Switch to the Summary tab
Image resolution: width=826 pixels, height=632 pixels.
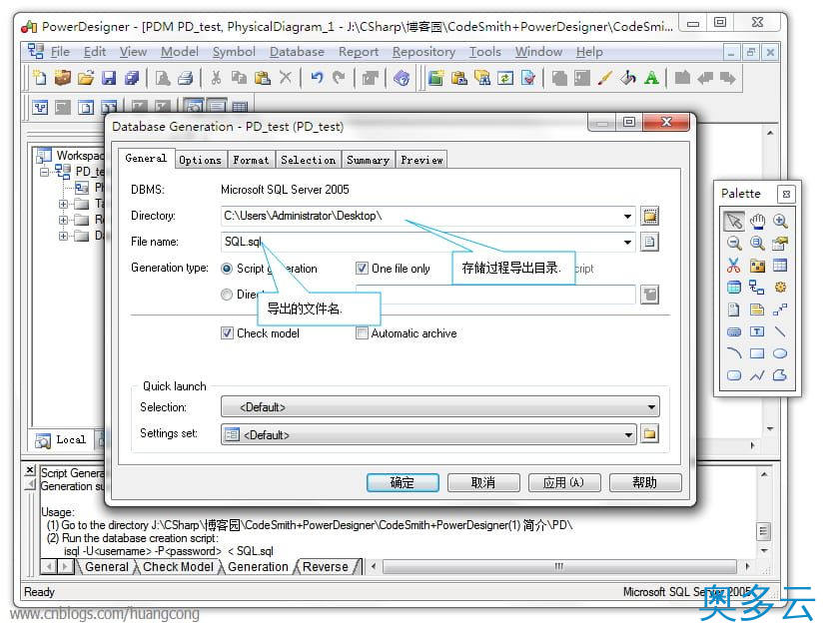[368, 160]
